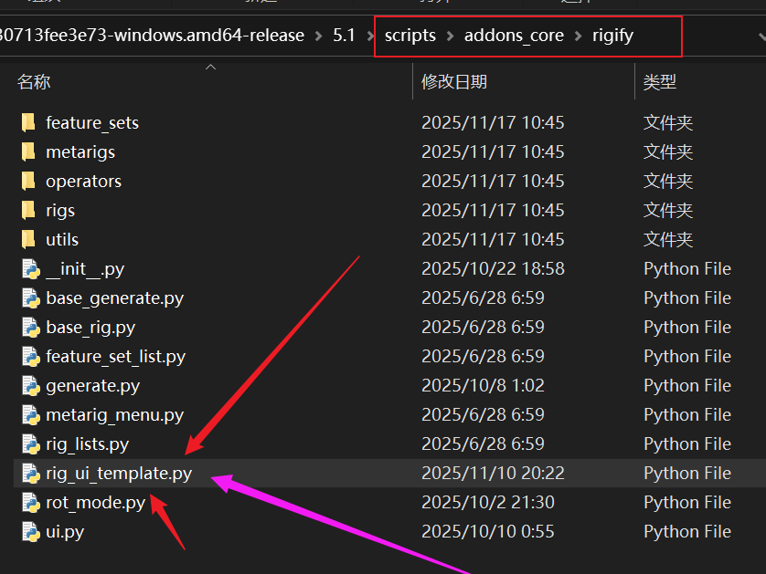
Task: Click the metarigs folder icon
Action: 29,151
